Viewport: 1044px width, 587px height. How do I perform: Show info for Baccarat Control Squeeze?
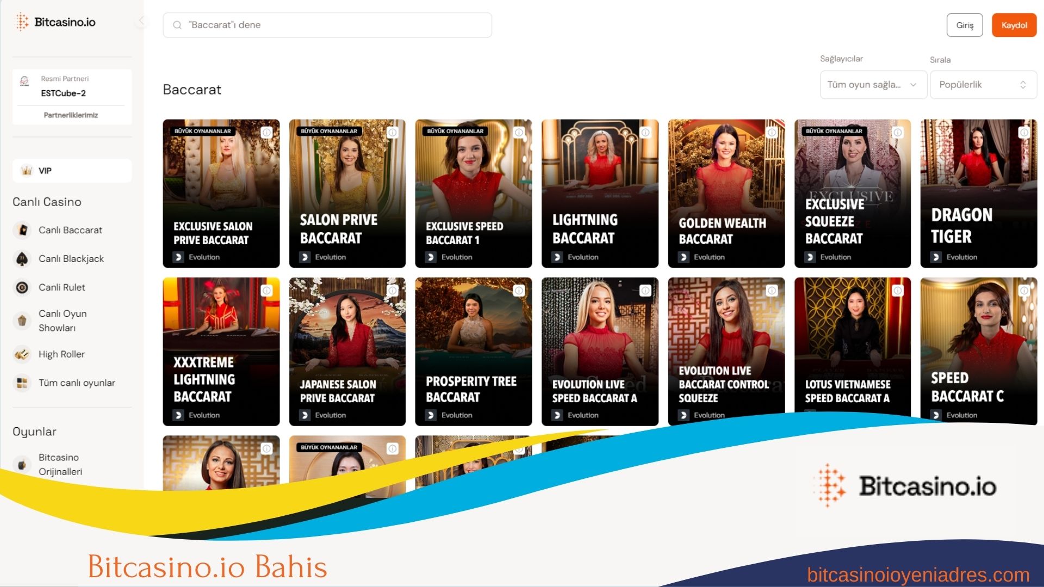pyautogui.click(x=772, y=290)
